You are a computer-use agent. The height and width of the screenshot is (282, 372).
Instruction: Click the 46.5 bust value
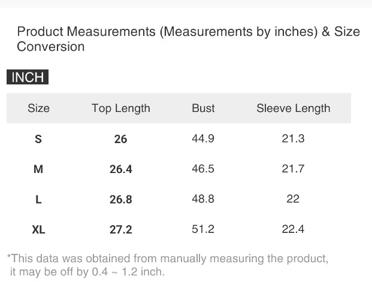[x=203, y=169]
